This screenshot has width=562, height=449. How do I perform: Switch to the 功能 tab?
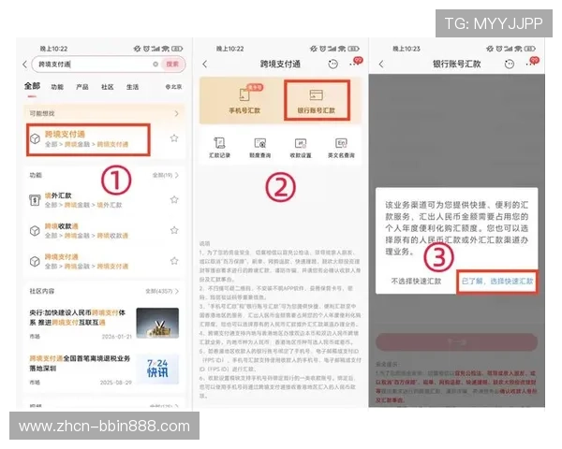coord(57,87)
